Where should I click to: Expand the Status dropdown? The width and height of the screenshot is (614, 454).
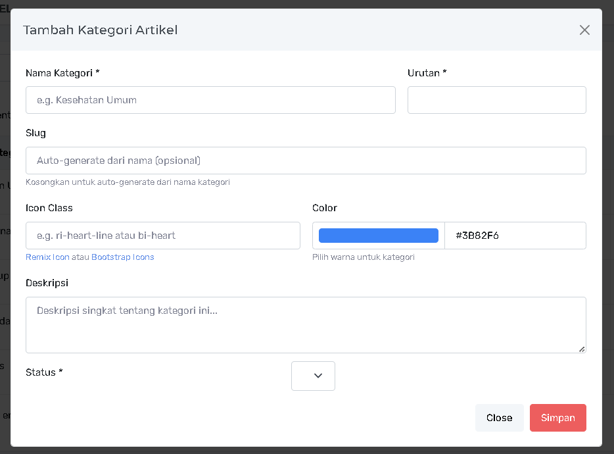(x=313, y=376)
